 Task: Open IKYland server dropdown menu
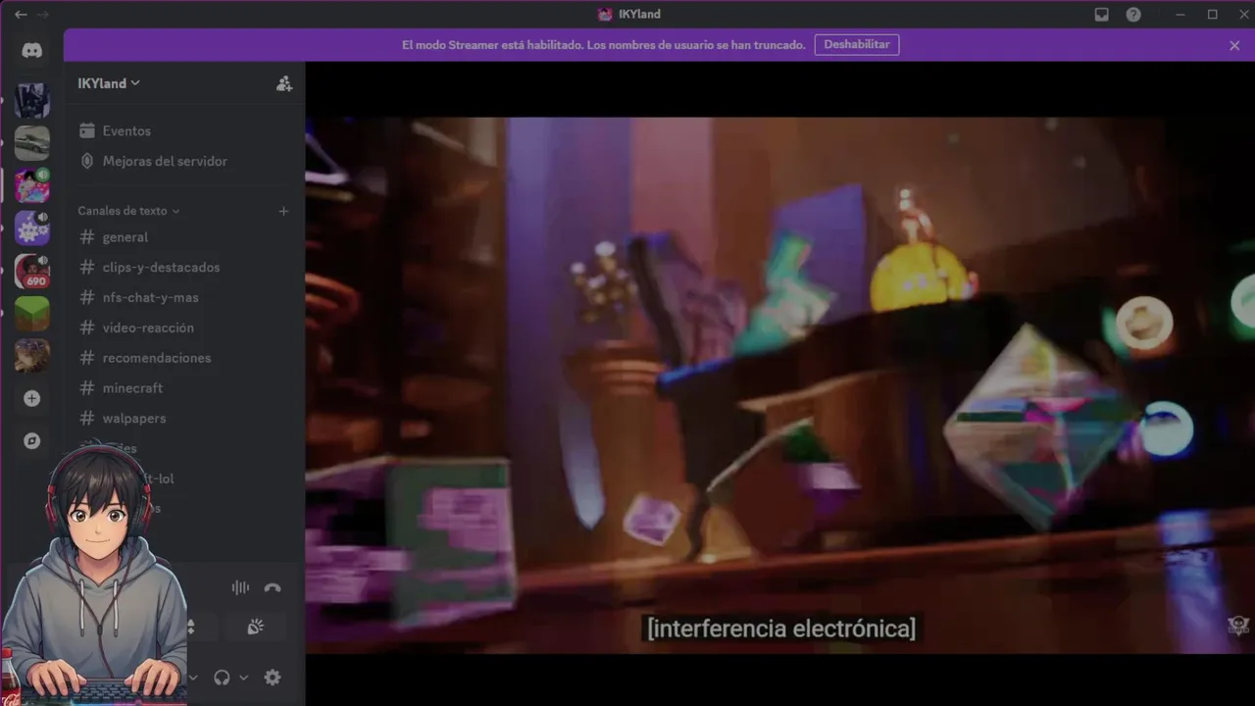tap(109, 83)
